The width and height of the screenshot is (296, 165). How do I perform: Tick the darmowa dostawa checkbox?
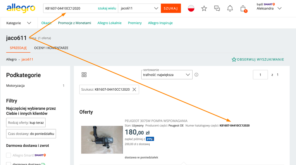click(9, 164)
